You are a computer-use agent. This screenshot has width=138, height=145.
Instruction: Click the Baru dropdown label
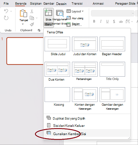tap(49, 24)
